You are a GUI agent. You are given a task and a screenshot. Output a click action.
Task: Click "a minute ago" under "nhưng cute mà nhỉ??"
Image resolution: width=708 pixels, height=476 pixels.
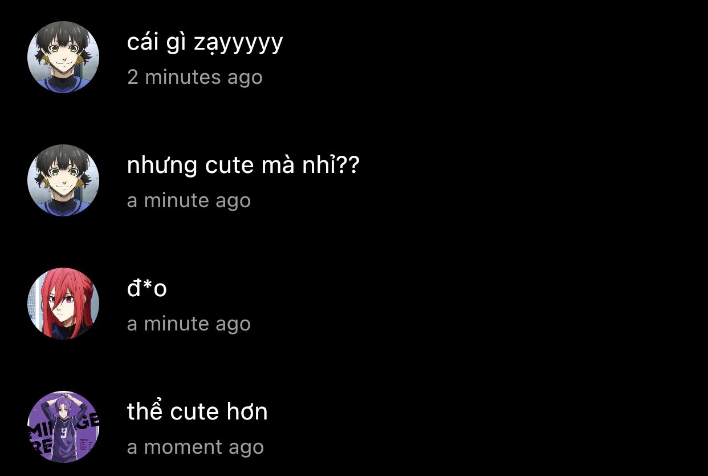[189, 200]
